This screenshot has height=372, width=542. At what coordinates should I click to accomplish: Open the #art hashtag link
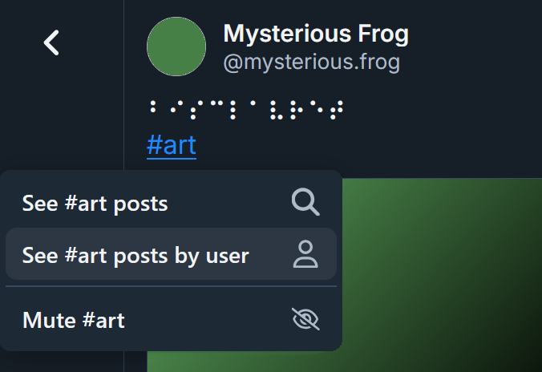coord(172,145)
